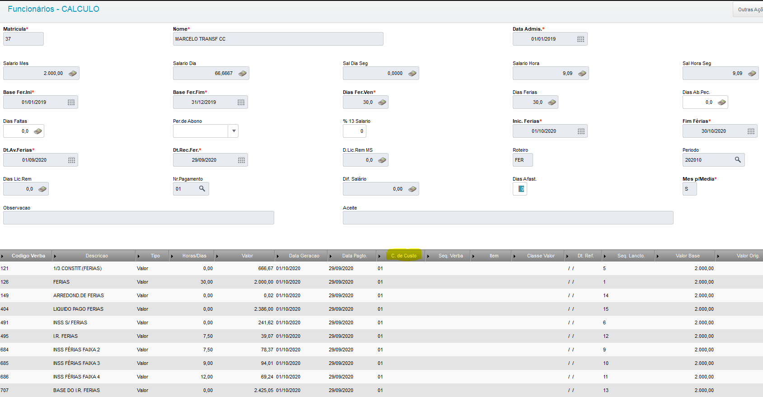The width and height of the screenshot is (763, 397).
Task: Select row I.R. FERIAS
Action: (381, 336)
